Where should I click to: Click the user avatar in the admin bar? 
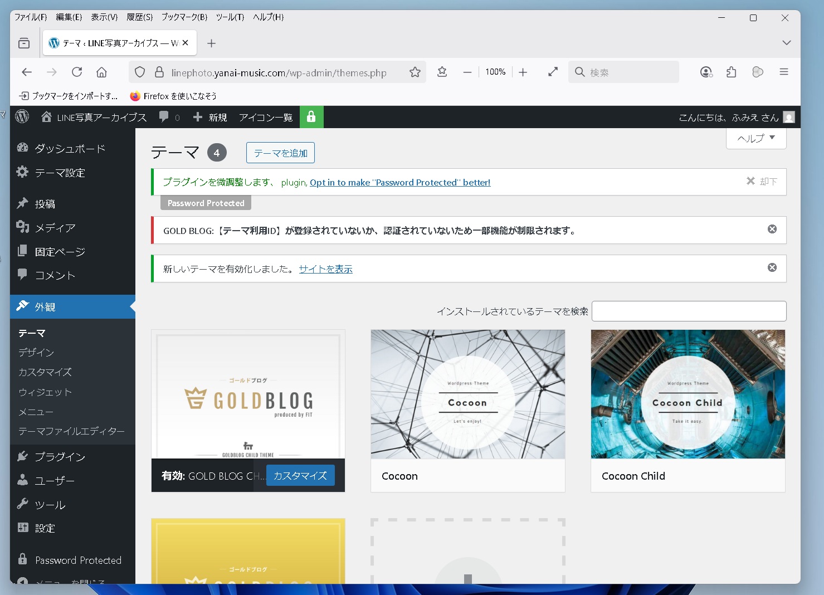789,117
